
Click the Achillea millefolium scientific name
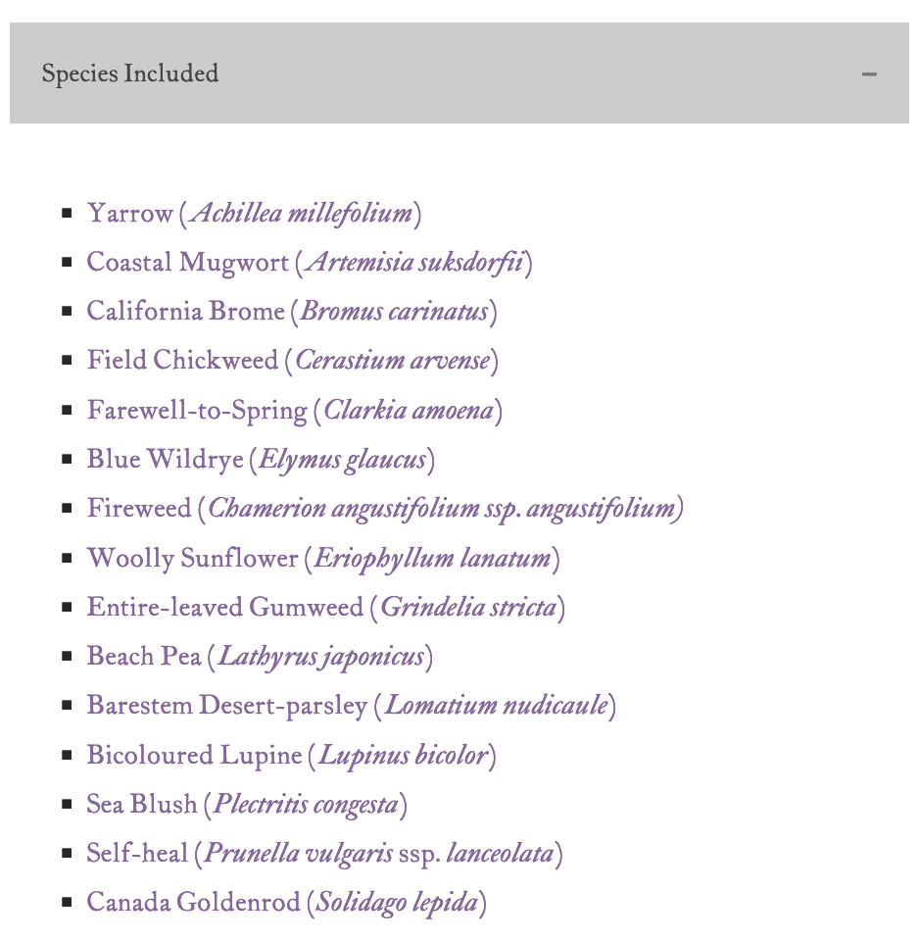point(301,214)
